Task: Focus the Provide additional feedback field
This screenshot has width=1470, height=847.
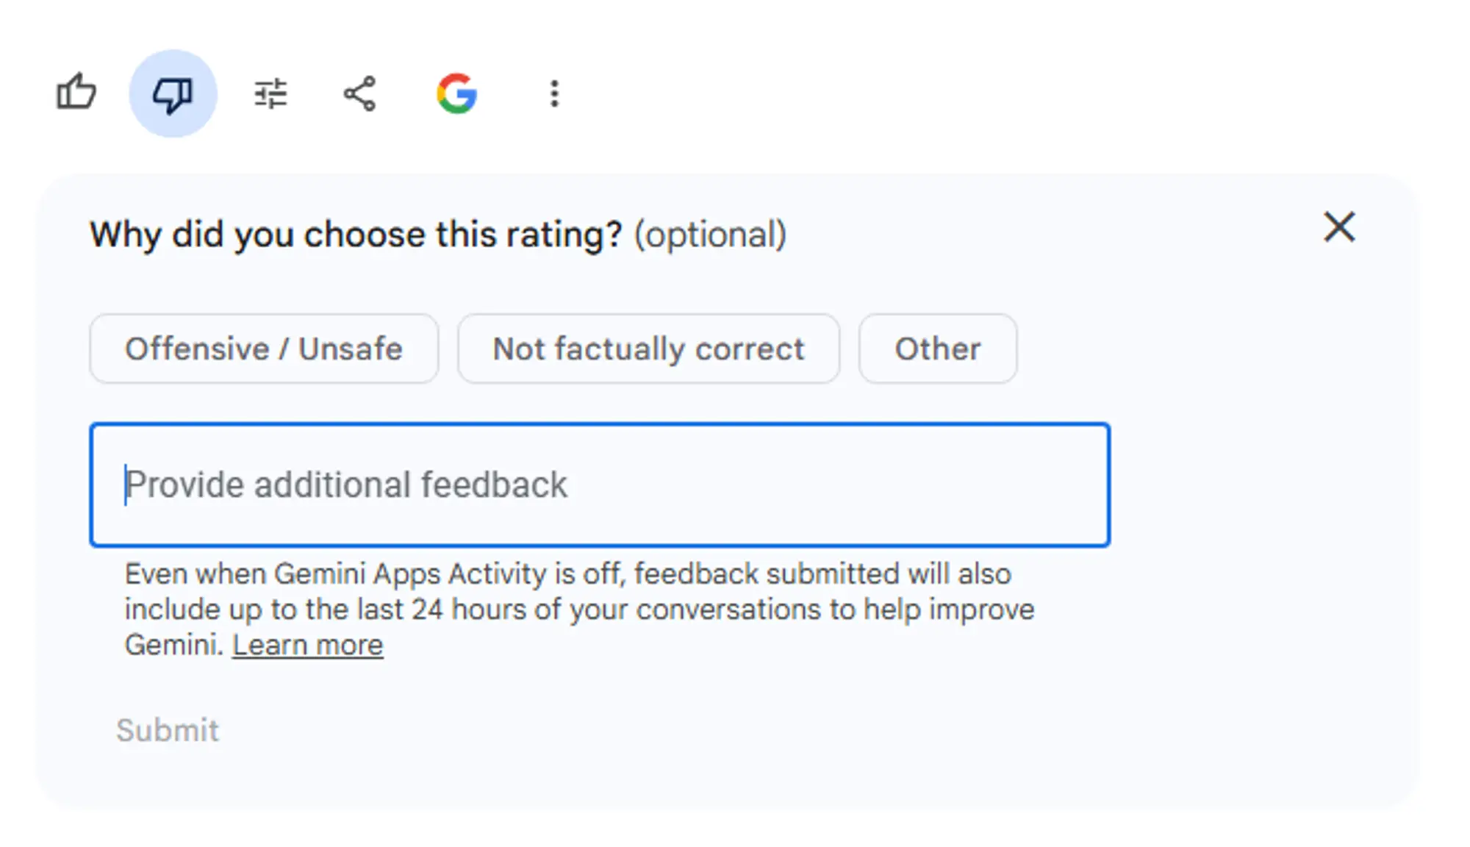Action: click(600, 485)
